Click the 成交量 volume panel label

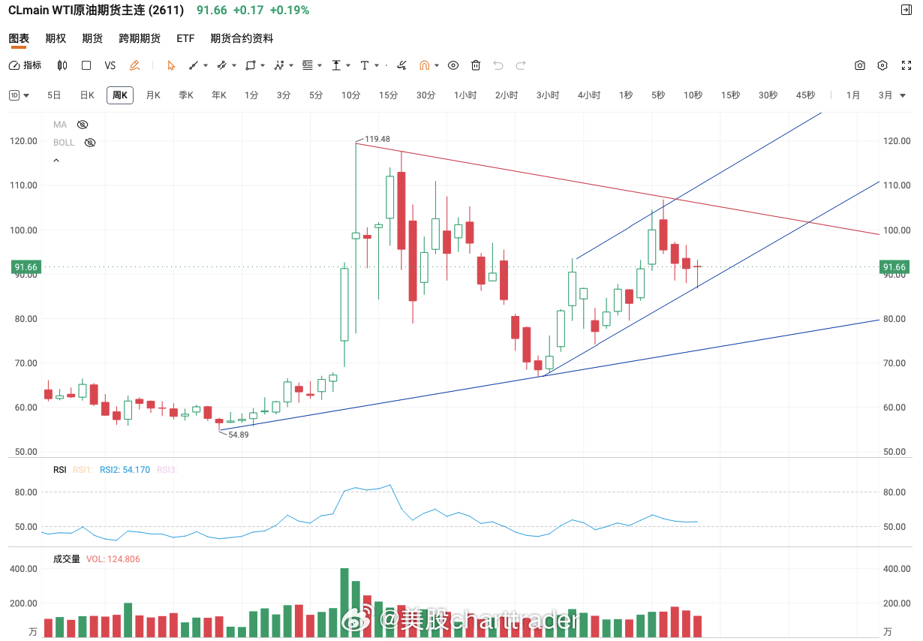pyautogui.click(x=67, y=559)
